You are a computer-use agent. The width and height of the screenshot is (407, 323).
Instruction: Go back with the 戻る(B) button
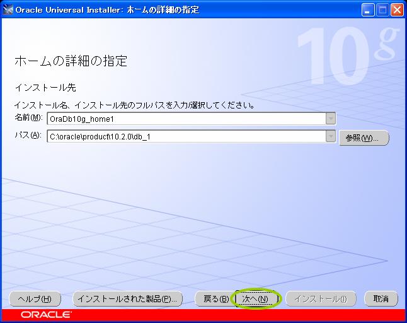[215, 299]
